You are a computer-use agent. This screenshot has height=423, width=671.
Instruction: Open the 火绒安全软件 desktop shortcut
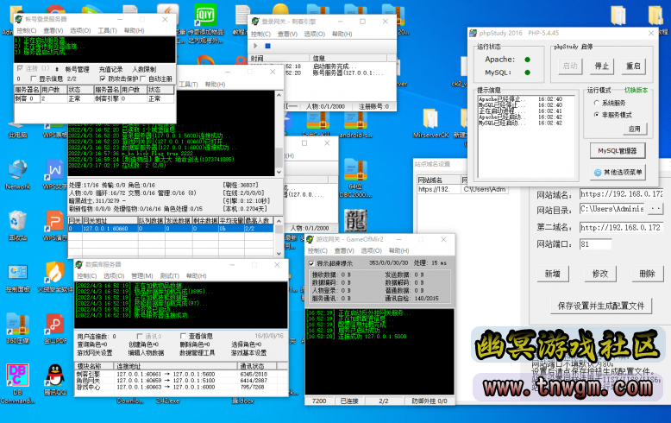(55, 277)
